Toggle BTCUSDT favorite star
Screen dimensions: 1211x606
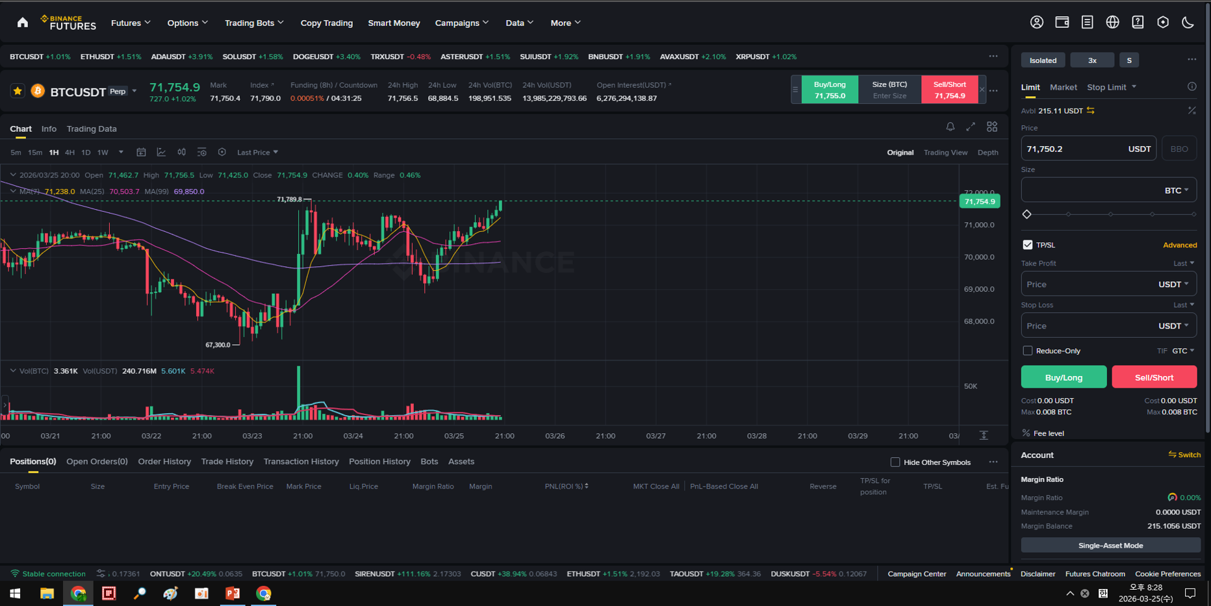tap(18, 91)
